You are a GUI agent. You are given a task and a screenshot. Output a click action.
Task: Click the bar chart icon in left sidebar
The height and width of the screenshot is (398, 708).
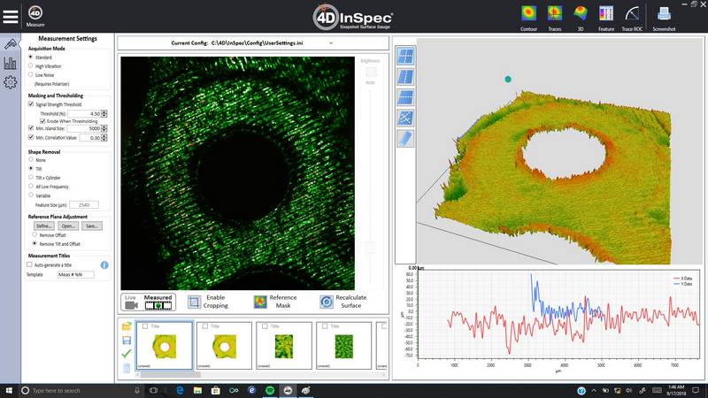coord(11,63)
